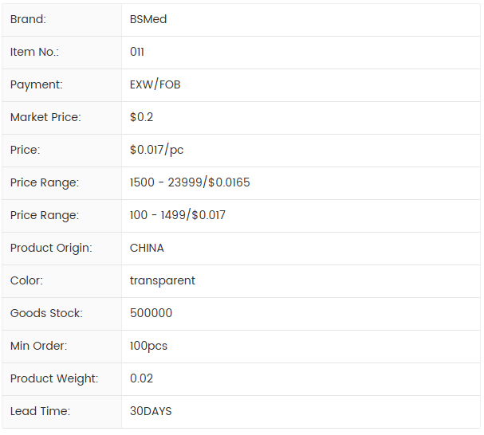Click the Item No. value 011

[137, 52]
